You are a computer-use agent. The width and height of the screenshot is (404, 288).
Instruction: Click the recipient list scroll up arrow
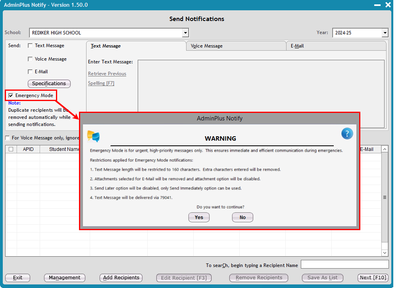(385, 149)
